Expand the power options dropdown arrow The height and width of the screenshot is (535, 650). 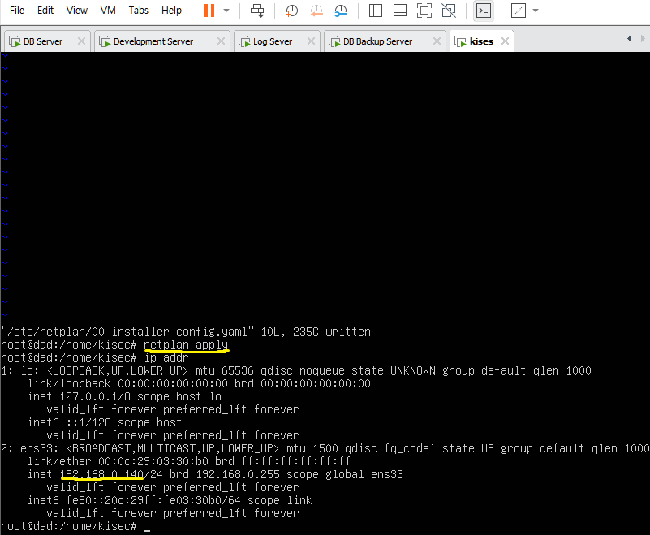[226, 11]
